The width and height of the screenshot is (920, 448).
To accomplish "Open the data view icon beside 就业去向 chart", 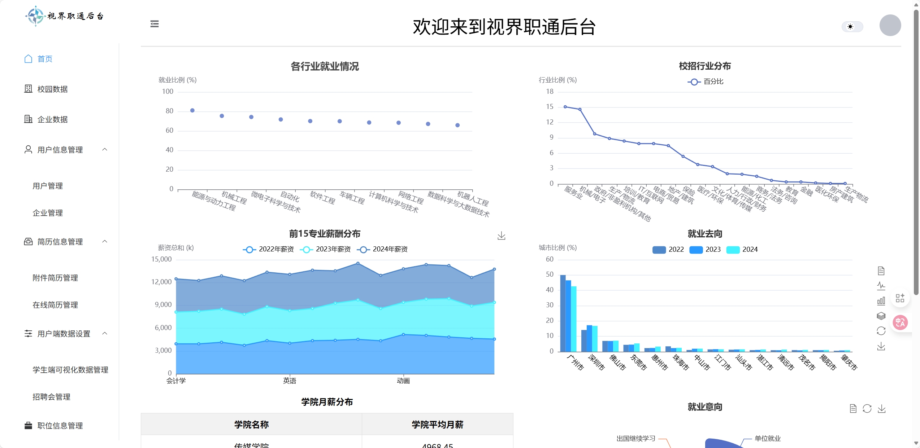I will coord(881,271).
